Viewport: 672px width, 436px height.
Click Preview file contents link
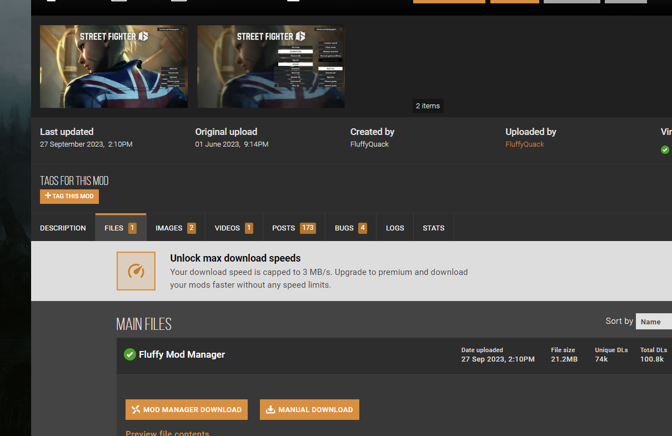pyautogui.click(x=167, y=433)
